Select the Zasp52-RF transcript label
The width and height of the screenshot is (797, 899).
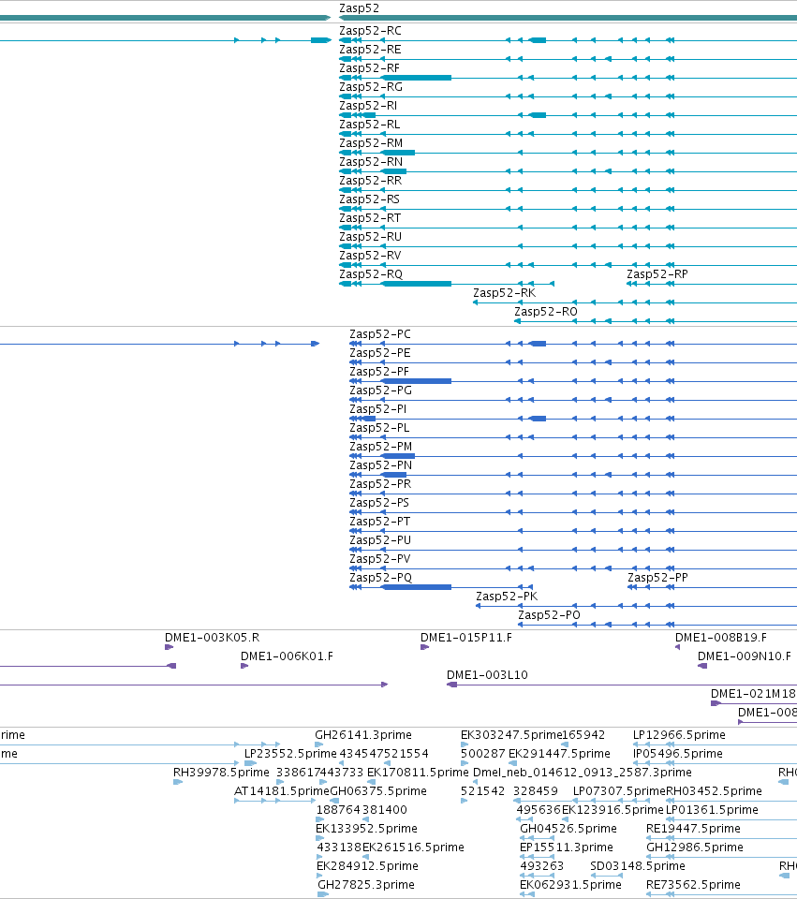click(369, 68)
